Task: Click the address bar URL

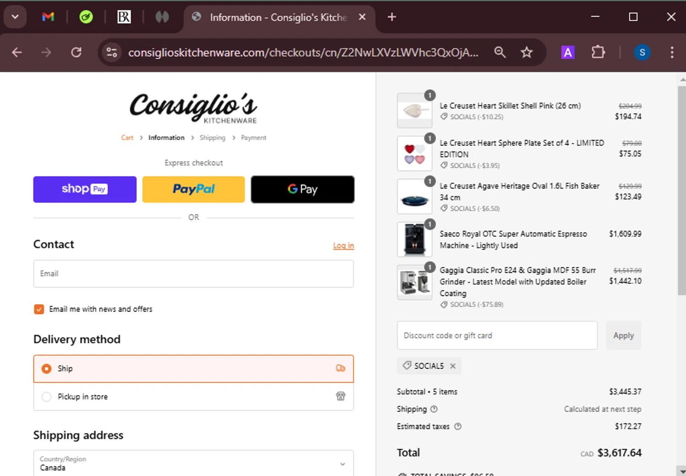Action: click(x=303, y=53)
